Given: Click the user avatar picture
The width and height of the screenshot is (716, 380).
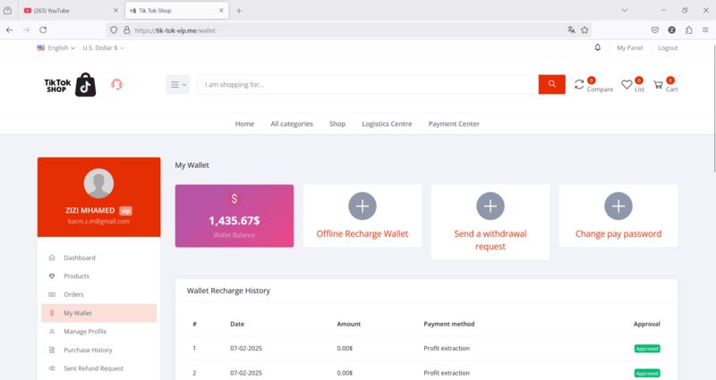Looking at the screenshot, I should [x=98, y=183].
